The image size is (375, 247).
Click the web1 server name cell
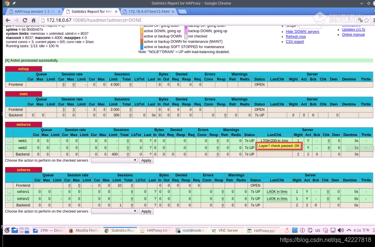click(x=23, y=141)
